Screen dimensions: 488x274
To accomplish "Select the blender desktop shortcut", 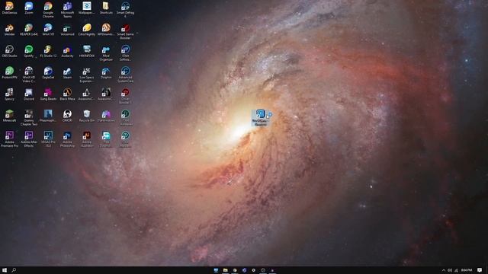I will pyautogui.click(x=9, y=30).
